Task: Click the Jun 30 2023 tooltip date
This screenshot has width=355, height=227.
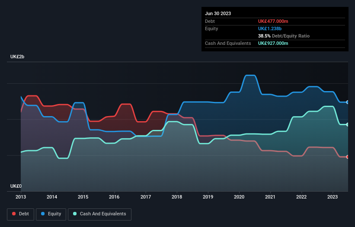Action: pos(218,13)
